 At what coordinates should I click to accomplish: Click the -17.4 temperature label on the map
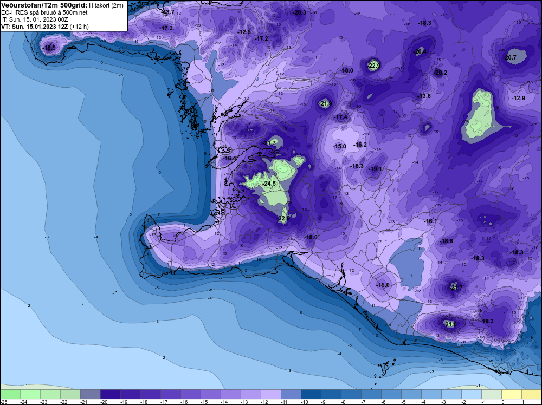coord(341,117)
